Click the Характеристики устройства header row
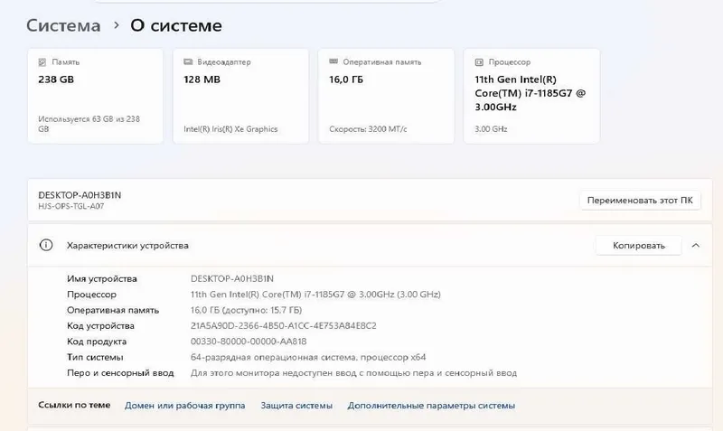 (x=370, y=245)
